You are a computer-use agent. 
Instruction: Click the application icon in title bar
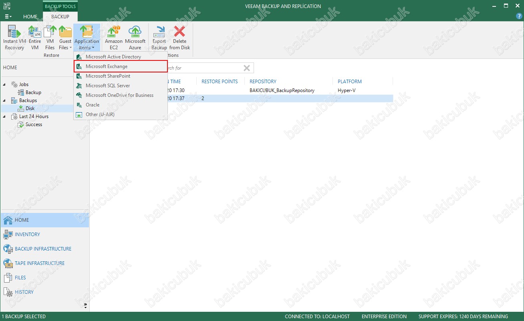(7, 6)
